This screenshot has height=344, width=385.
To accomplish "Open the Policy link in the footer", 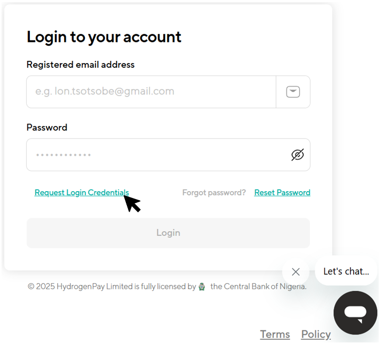I will pyautogui.click(x=316, y=335).
